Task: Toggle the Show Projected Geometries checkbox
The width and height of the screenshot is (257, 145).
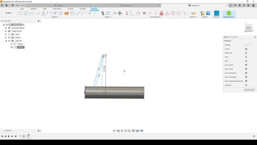Action: pyautogui.click(x=246, y=81)
